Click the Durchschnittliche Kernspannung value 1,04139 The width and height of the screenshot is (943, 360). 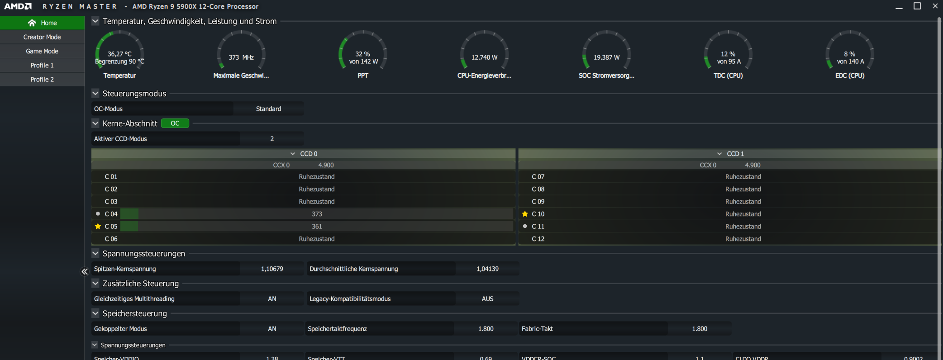pos(487,269)
